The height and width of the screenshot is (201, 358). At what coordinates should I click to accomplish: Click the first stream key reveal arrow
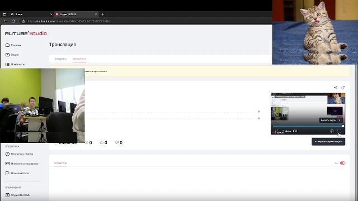tap(259, 112)
